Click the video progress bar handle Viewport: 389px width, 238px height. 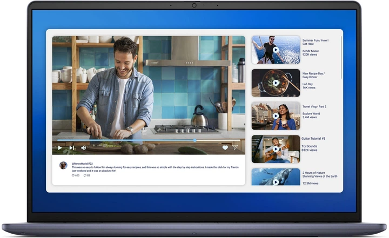point(195,140)
